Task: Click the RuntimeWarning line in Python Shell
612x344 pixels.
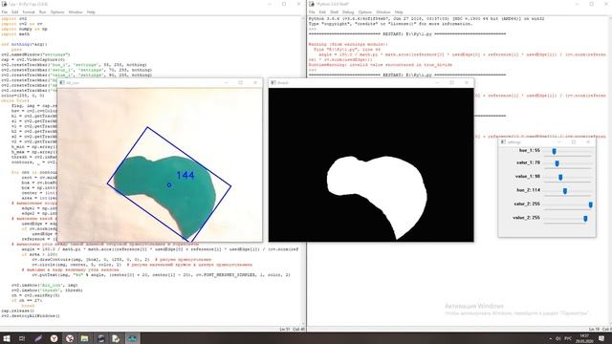Action: [381, 65]
